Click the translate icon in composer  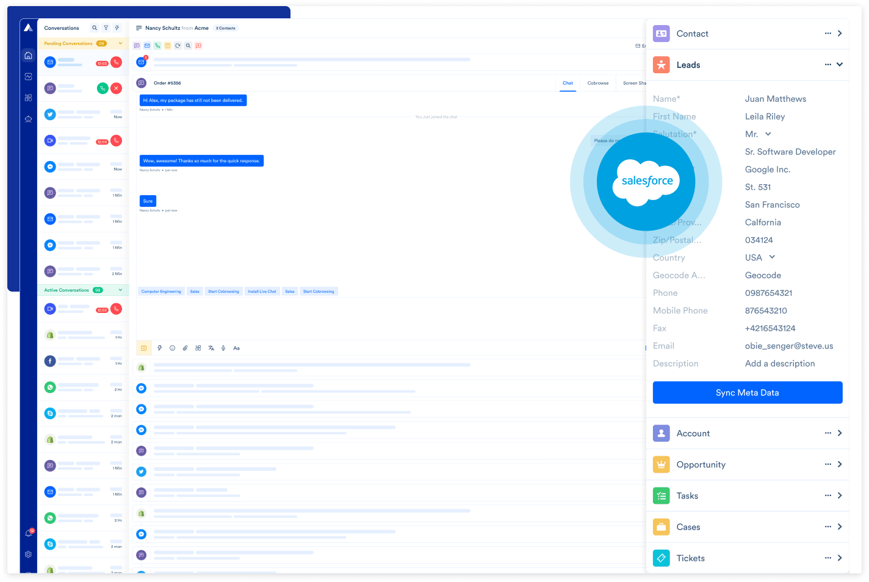tap(211, 348)
